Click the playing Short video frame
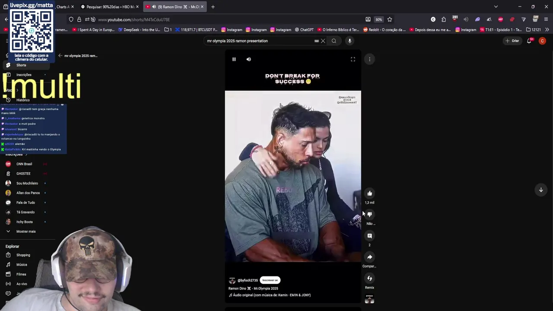The image size is (553, 311). click(293, 176)
